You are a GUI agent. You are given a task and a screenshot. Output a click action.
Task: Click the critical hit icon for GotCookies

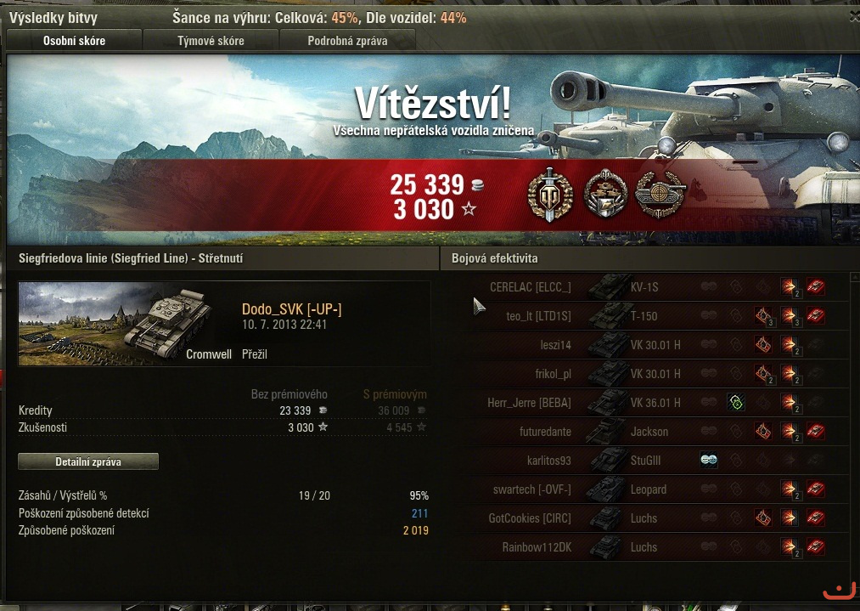click(x=763, y=518)
